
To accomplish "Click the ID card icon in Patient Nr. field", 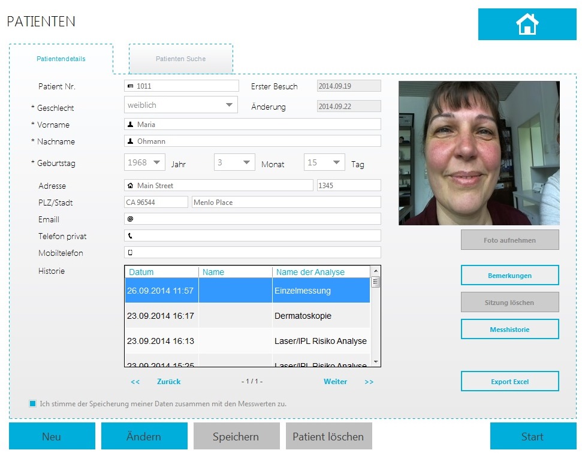I will [130, 86].
